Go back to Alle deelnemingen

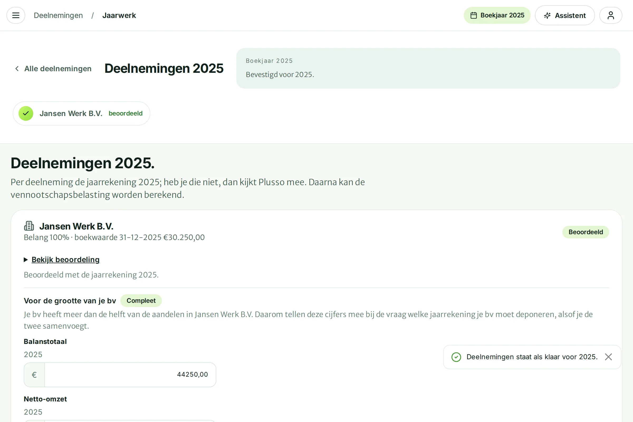53,69
